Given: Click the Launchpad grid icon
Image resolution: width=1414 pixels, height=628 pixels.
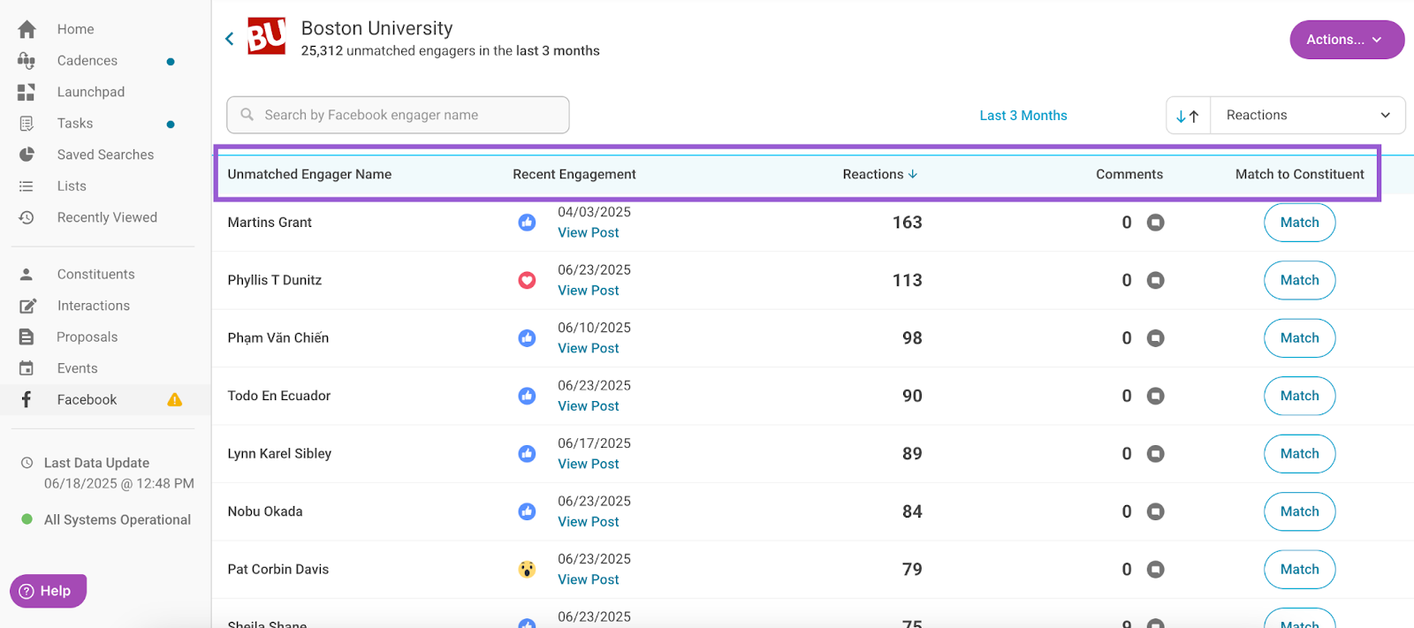Looking at the screenshot, I should click(27, 92).
